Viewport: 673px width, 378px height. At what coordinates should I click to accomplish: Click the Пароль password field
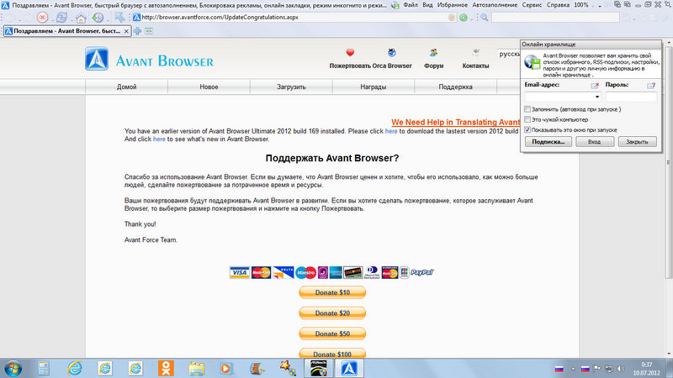(631, 97)
